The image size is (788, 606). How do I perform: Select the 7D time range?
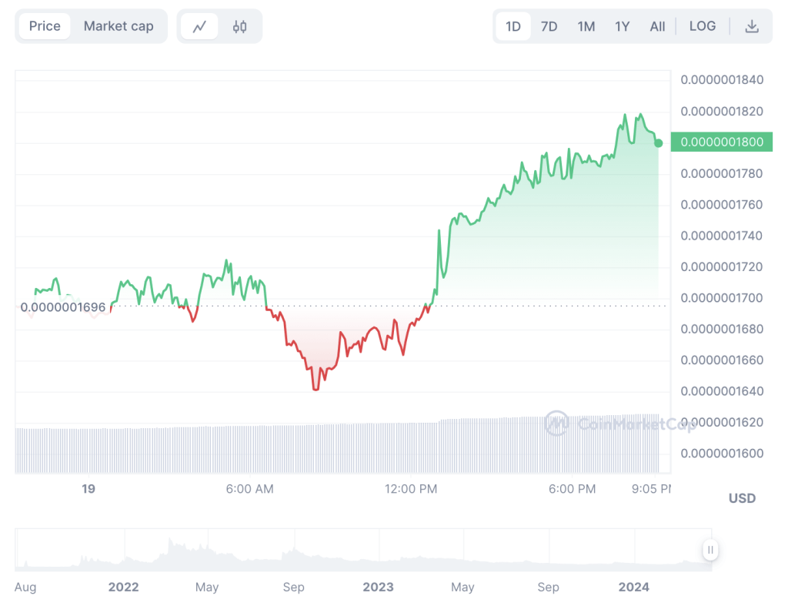549,26
